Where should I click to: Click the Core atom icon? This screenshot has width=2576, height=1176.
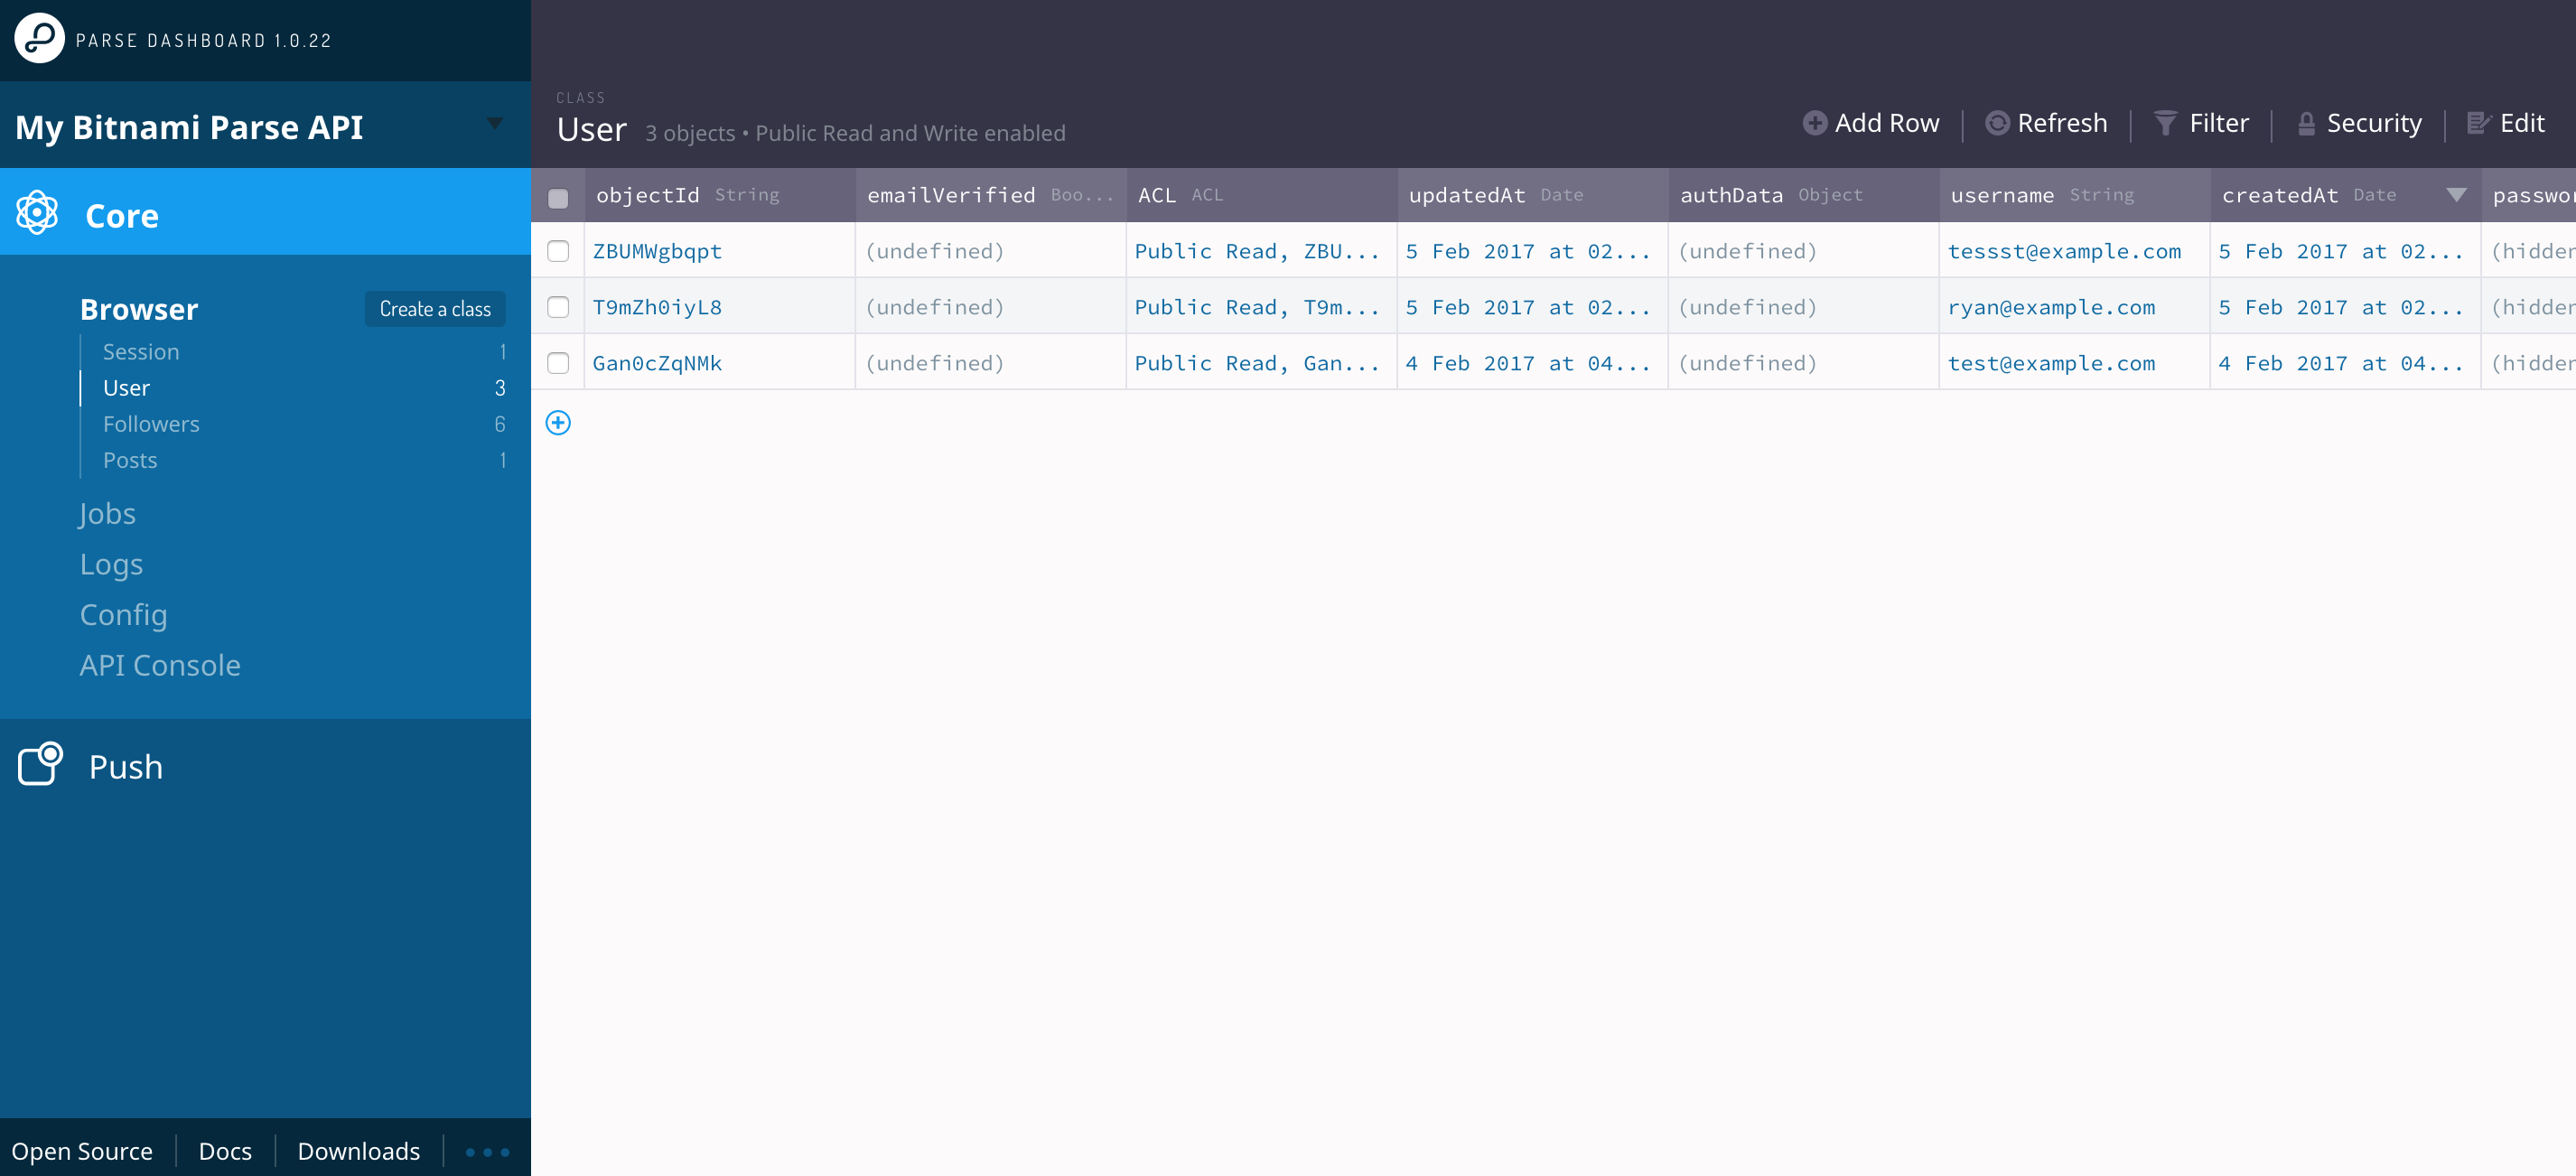(37, 212)
